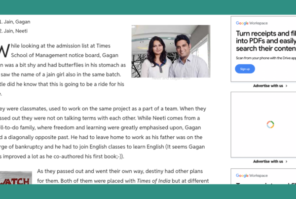Open the photo of Neeti and Gagan
296x199 pixels.
point(170,51)
